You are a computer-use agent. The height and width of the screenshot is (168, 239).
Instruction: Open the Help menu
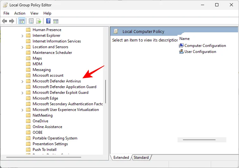[47, 13]
